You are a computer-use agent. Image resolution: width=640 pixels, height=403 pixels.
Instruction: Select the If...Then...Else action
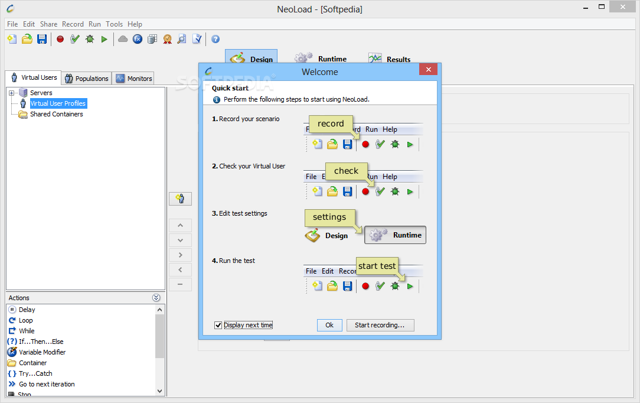click(41, 342)
